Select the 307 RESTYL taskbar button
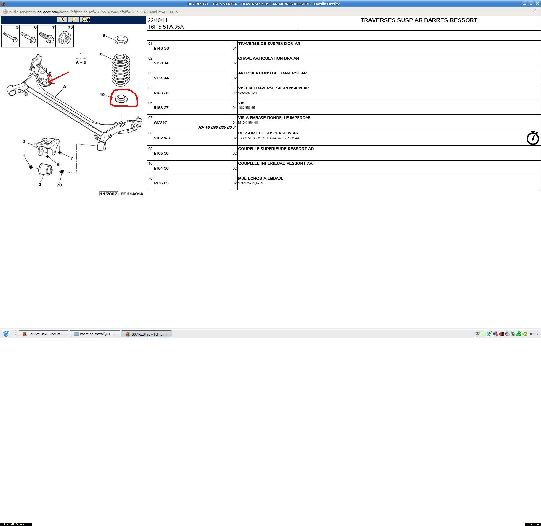 pyautogui.click(x=147, y=334)
